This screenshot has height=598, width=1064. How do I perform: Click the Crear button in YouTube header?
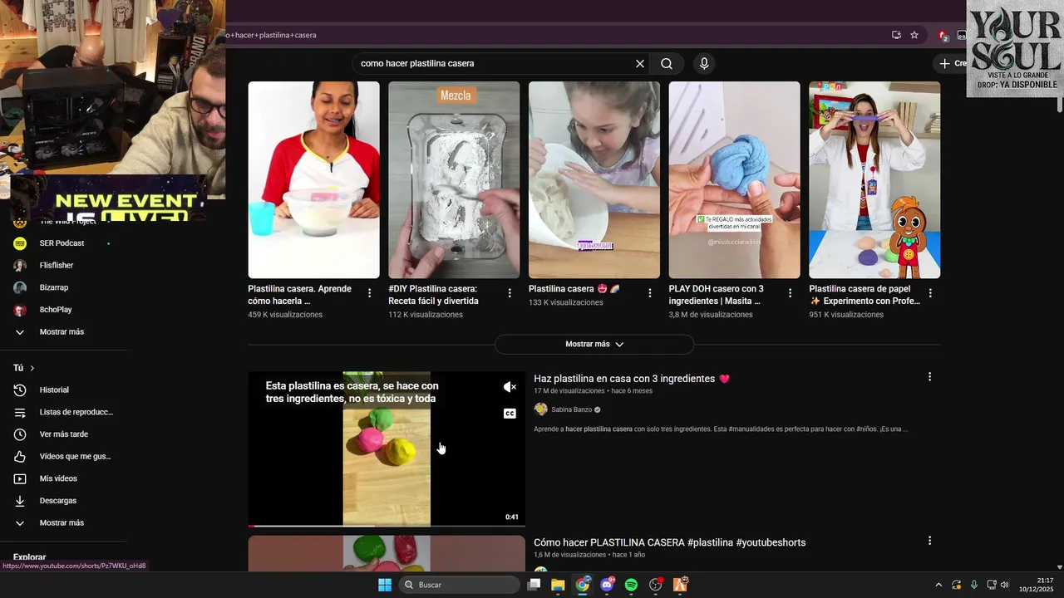pos(951,63)
